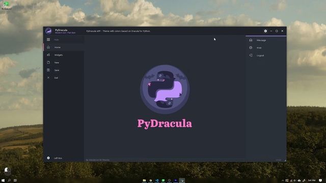Image resolution: width=326 pixels, height=183 pixels.
Task: Open the clock in system tray
Action: (312, 180)
